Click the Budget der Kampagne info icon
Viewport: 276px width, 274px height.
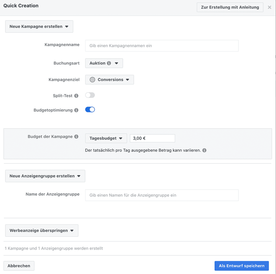[76, 136]
